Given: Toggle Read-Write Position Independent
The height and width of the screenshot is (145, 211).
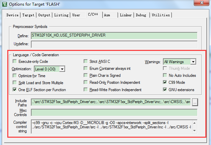Looking at the screenshot, I should coord(86,89).
